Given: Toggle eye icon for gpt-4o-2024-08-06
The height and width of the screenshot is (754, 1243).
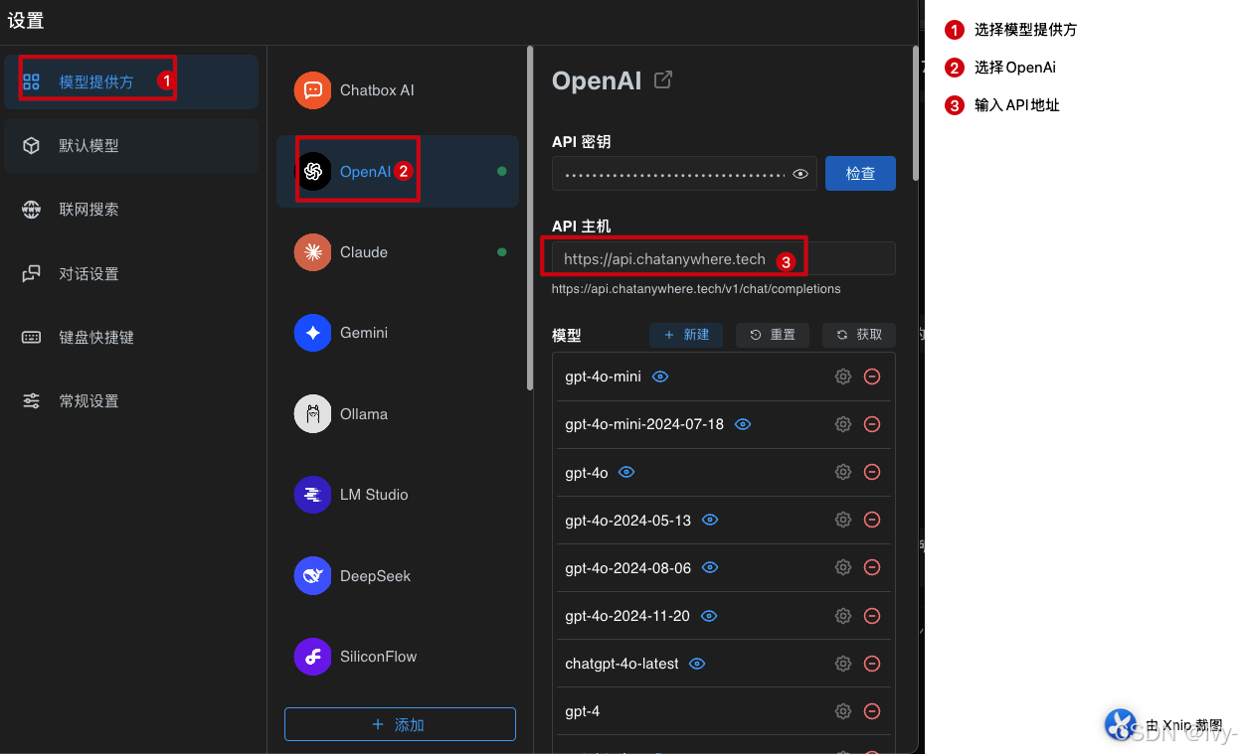Looking at the screenshot, I should (x=710, y=567).
